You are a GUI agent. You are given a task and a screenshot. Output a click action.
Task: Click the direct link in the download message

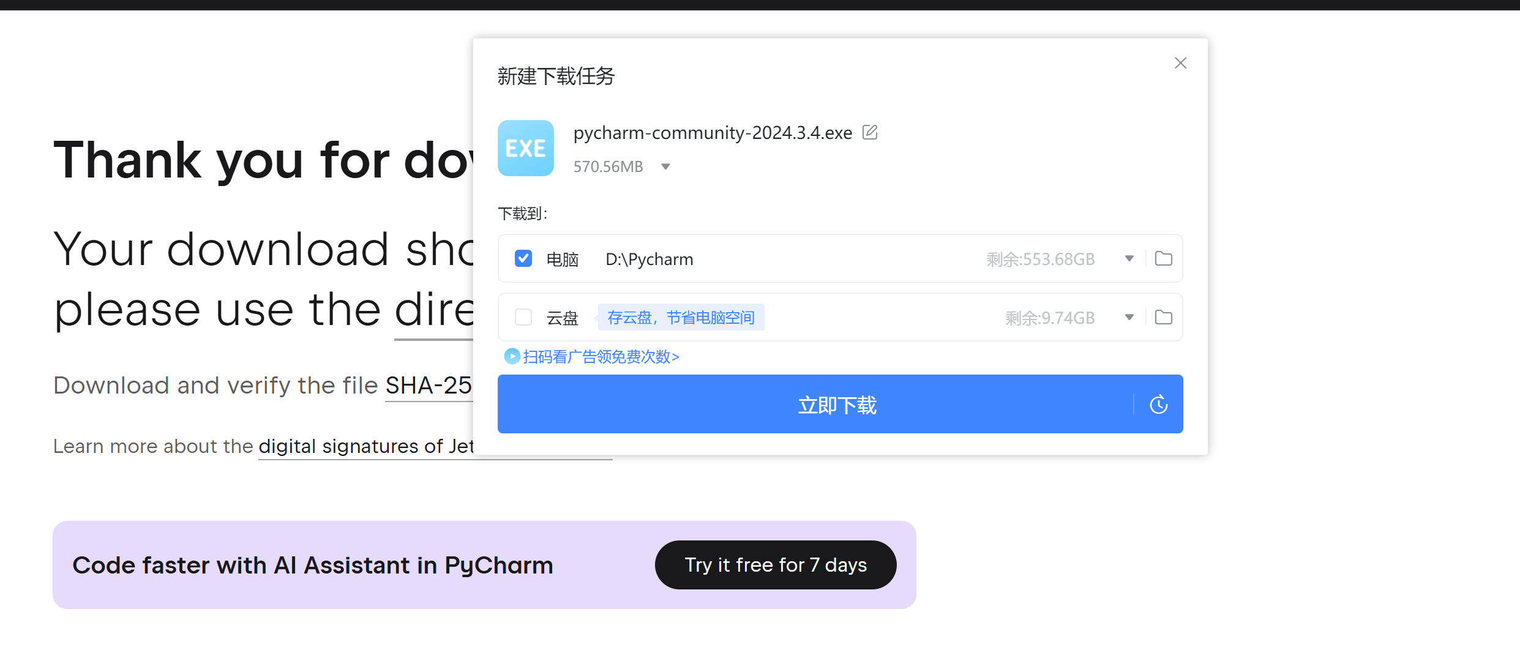pos(433,310)
